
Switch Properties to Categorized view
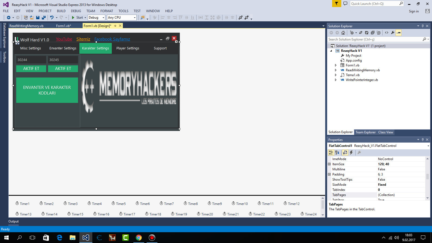click(331, 153)
